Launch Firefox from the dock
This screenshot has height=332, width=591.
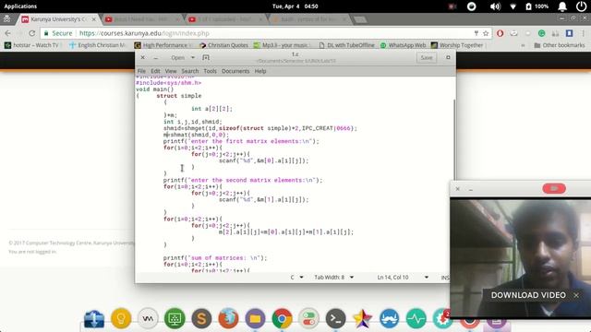(228, 318)
